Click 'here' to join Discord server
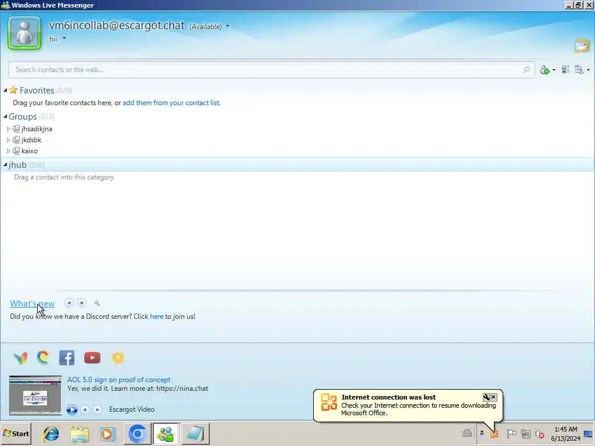Image resolution: width=595 pixels, height=446 pixels. coord(156,316)
